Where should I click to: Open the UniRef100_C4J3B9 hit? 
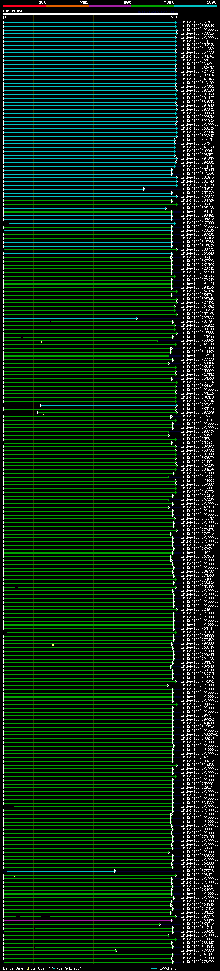coord(197,49)
